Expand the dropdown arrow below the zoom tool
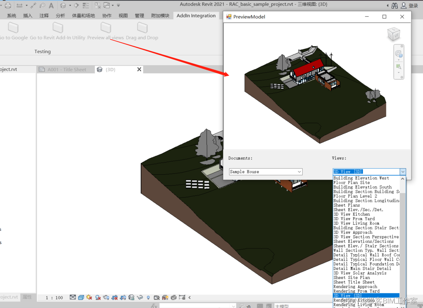The width and height of the screenshot is (423, 308). pyautogui.click(x=398, y=72)
